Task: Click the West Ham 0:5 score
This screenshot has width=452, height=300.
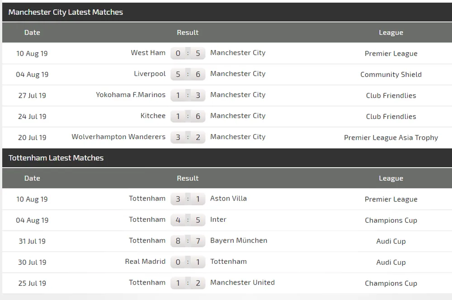Action: pyautogui.click(x=188, y=53)
